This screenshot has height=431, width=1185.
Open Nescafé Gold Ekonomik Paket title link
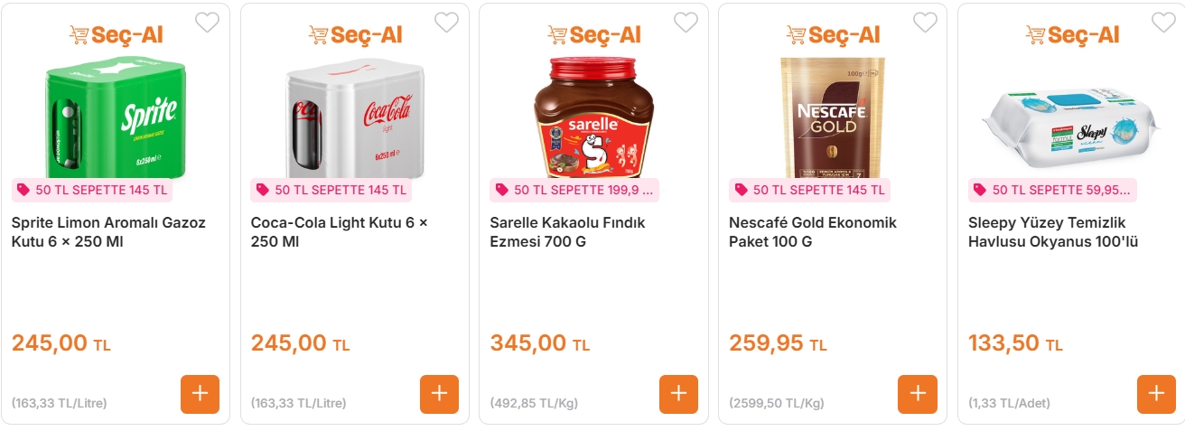point(812,232)
